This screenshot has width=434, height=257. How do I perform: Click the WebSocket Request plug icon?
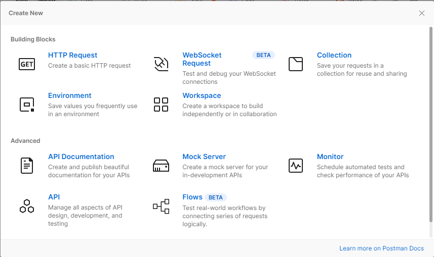click(161, 64)
